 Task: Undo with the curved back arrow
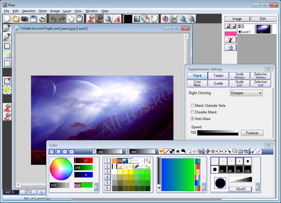tap(53, 19)
